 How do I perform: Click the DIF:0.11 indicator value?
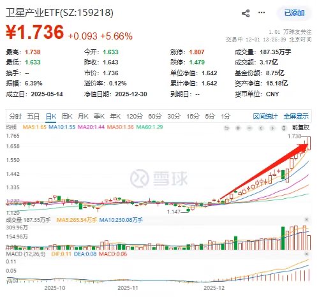pyautogui.click(x=61, y=254)
